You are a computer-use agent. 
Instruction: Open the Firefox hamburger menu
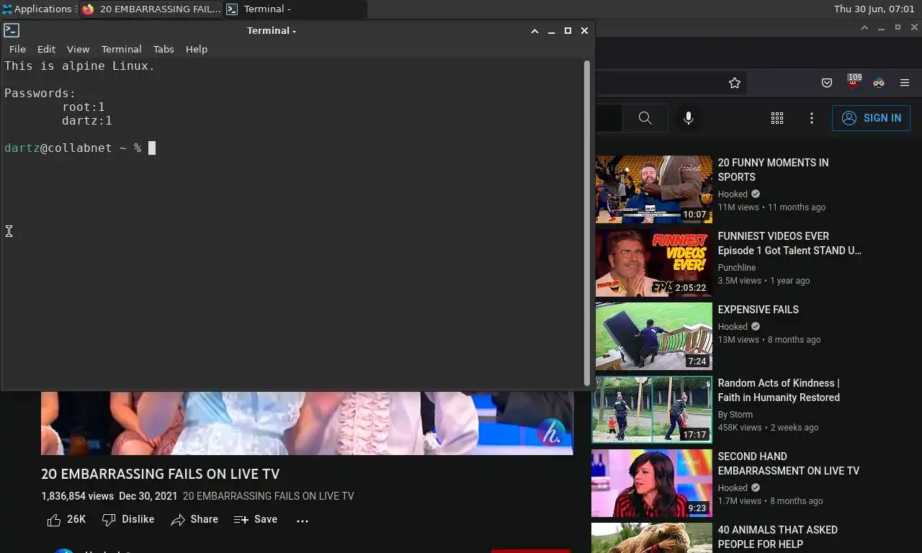tap(905, 83)
